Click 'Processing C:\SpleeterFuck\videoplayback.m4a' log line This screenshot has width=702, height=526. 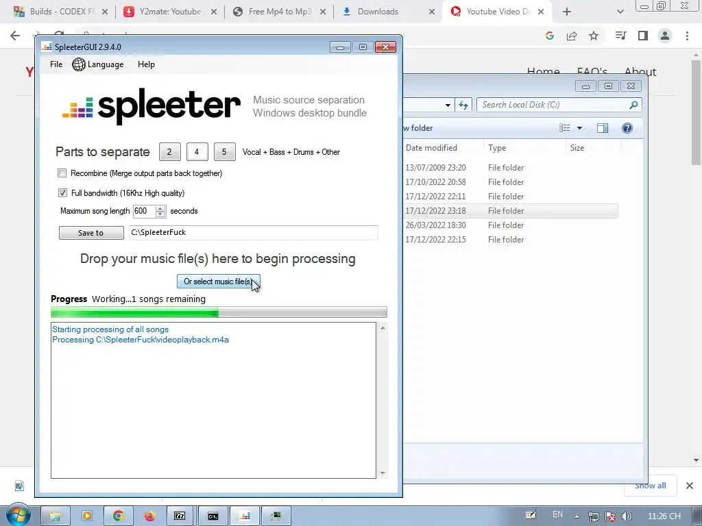[x=140, y=340]
